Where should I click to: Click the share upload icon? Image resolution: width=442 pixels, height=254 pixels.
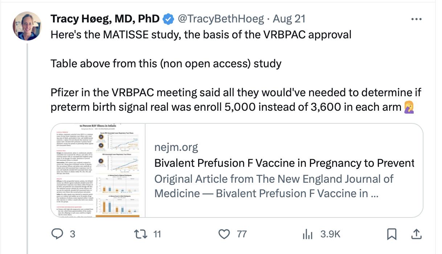coord(416,234)
